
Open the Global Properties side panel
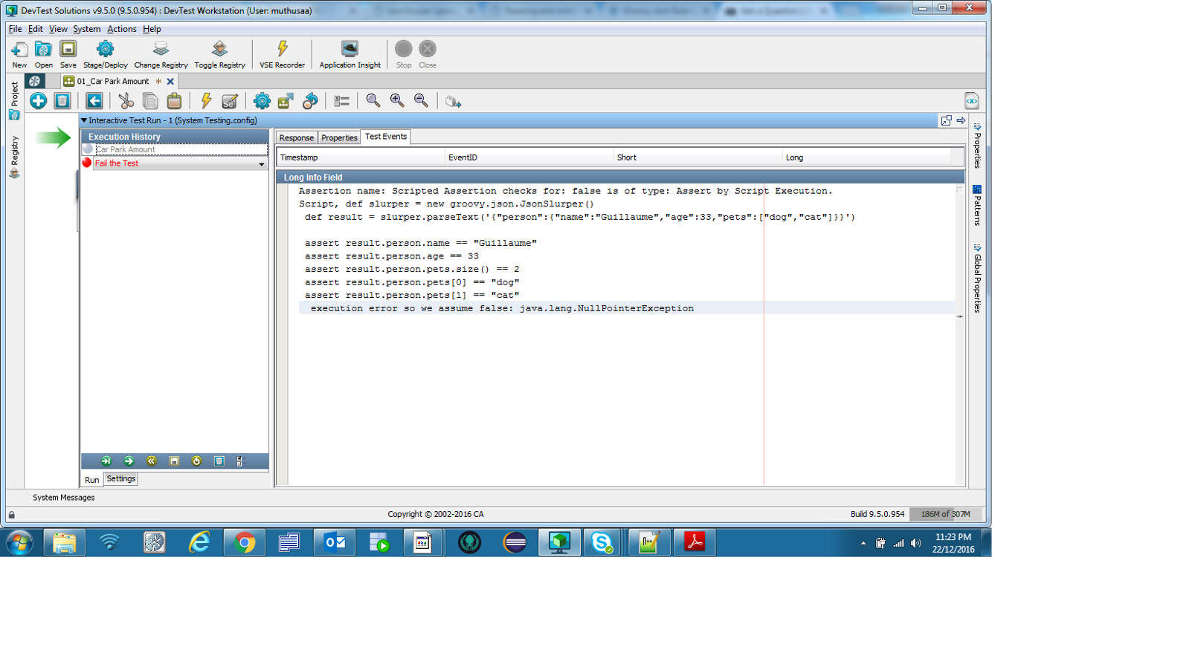pos(977,278)
